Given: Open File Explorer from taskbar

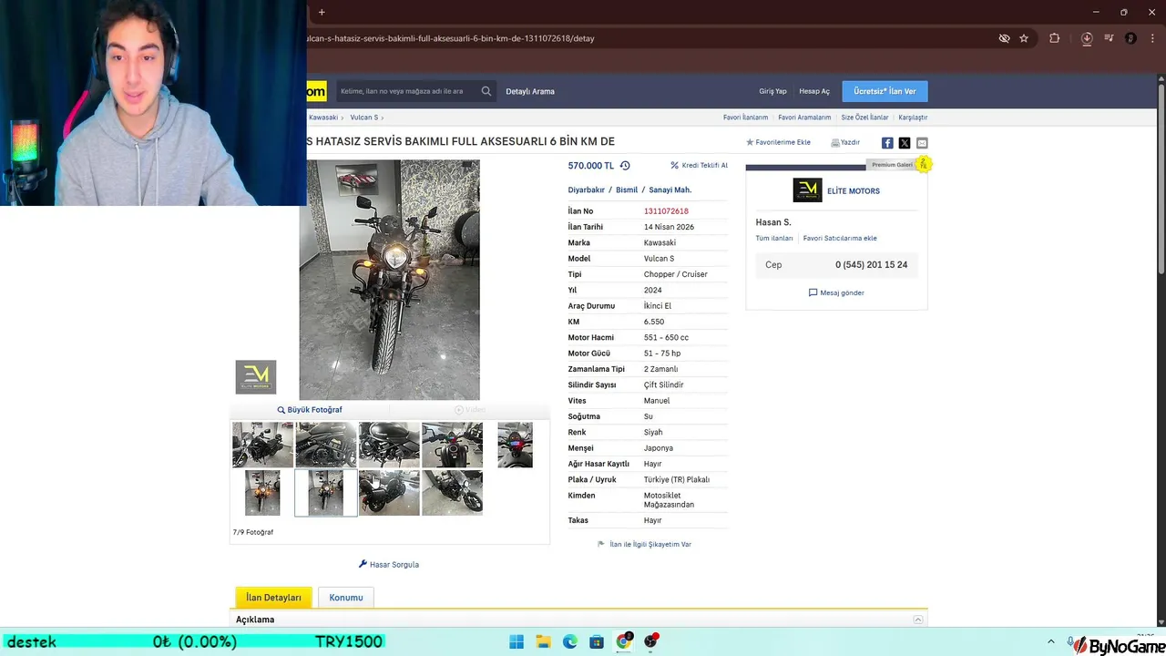Looking at the screenshot, I should (x=543, y=641).
